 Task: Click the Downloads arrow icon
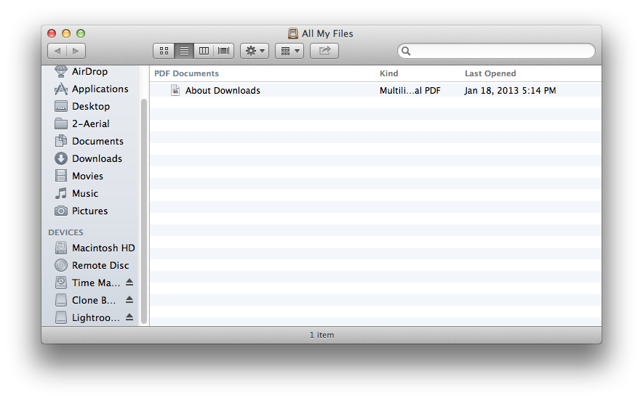[61, 158]
